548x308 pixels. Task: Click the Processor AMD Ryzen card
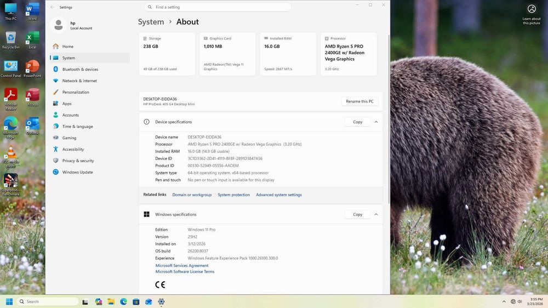coord(349,54)
